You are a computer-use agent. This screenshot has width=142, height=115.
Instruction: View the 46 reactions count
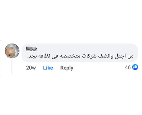tap(128, 67)
